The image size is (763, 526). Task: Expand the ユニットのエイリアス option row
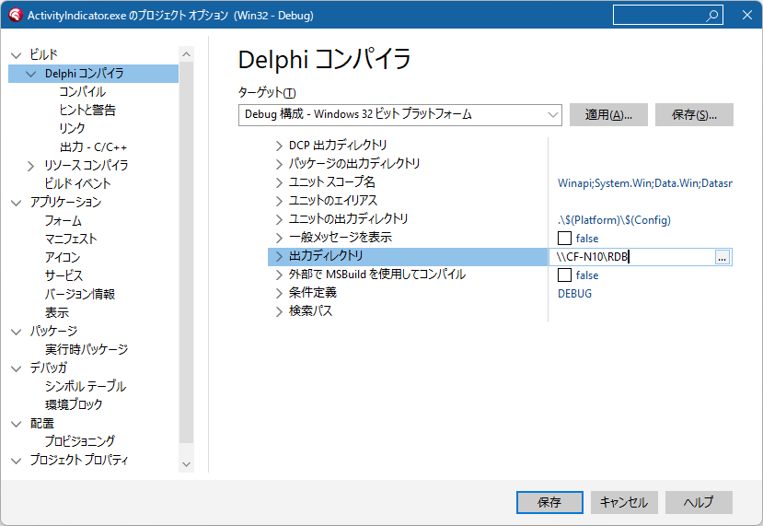[279, 201]
